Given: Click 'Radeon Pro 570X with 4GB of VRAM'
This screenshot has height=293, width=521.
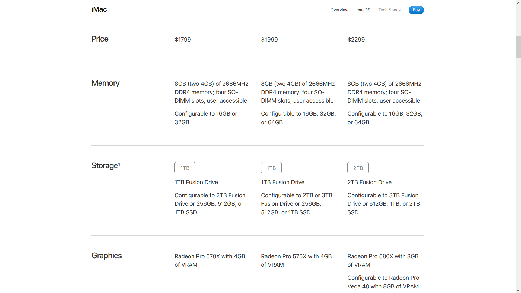Looking at the screenshot, I should (x=210, y=260).
